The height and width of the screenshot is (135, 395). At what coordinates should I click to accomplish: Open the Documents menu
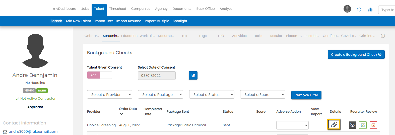point(182,9)
